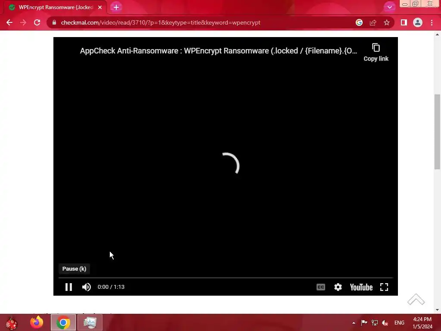Open clock showing 4:24 PM
Viewport: 441px width, 331px height.
pyautogui.click(x=422, y=323)
